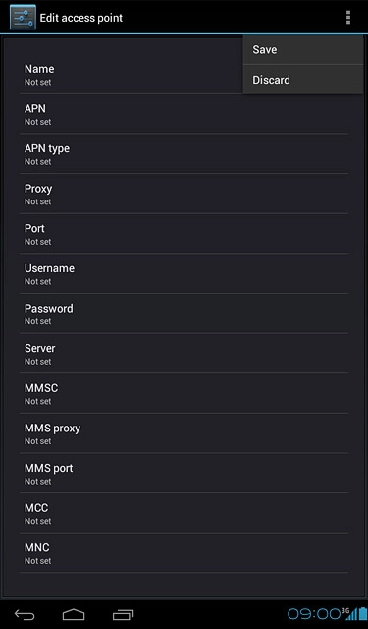Screen dimensions: 368x629
Task: Tap the 09:00 clock in status bar
Action: tap(314, 614)
